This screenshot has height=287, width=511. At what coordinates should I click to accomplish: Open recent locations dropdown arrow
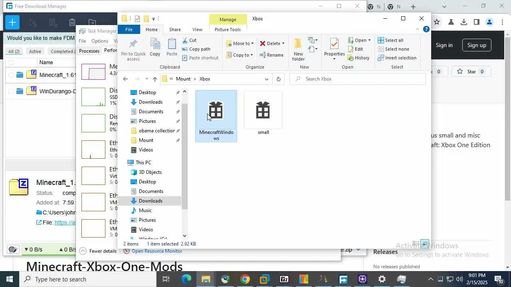tap(147, 79)
